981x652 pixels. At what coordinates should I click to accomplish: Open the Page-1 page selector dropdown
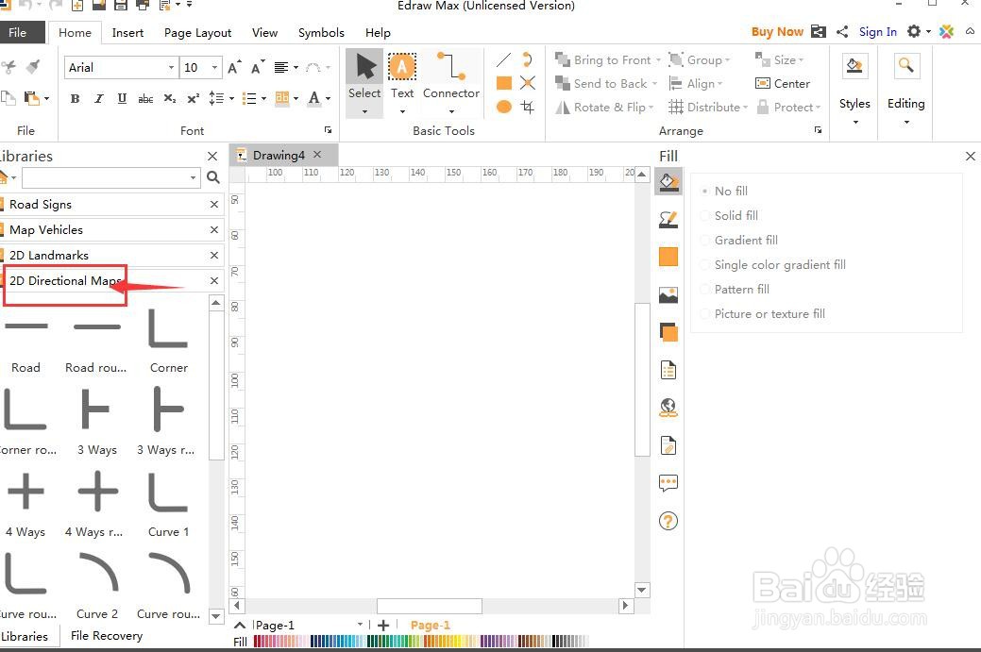coord(360,625)
